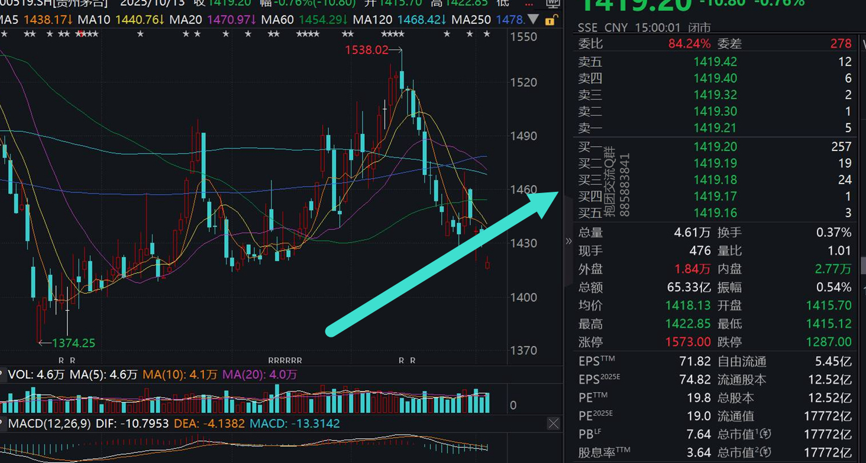Click the 现手 476 value
This screenshot has height=463, width=866.
point(700,250)
